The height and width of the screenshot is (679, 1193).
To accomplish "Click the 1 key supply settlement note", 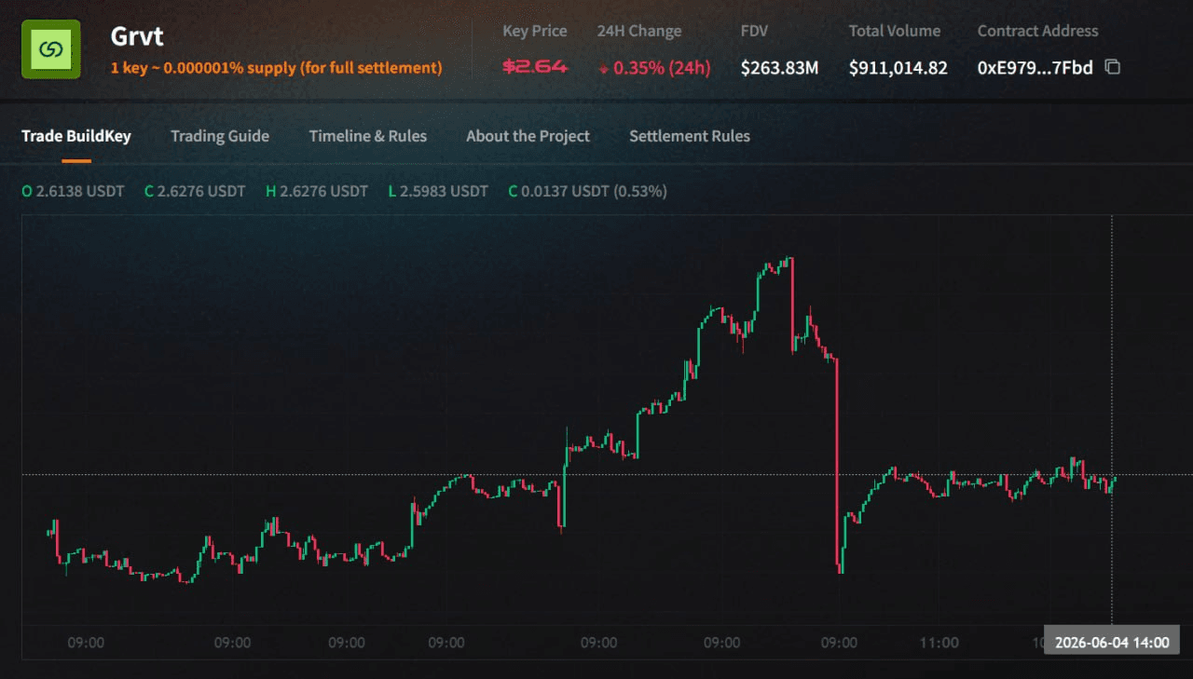I will click(x=276, y=68).
